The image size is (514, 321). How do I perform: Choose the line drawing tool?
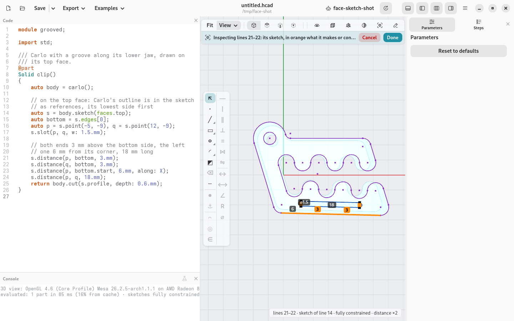click(210, 119)
